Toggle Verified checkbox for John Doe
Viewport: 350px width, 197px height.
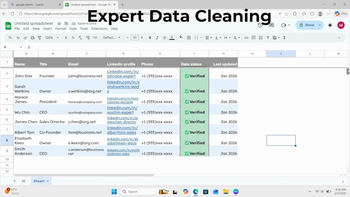187,76
